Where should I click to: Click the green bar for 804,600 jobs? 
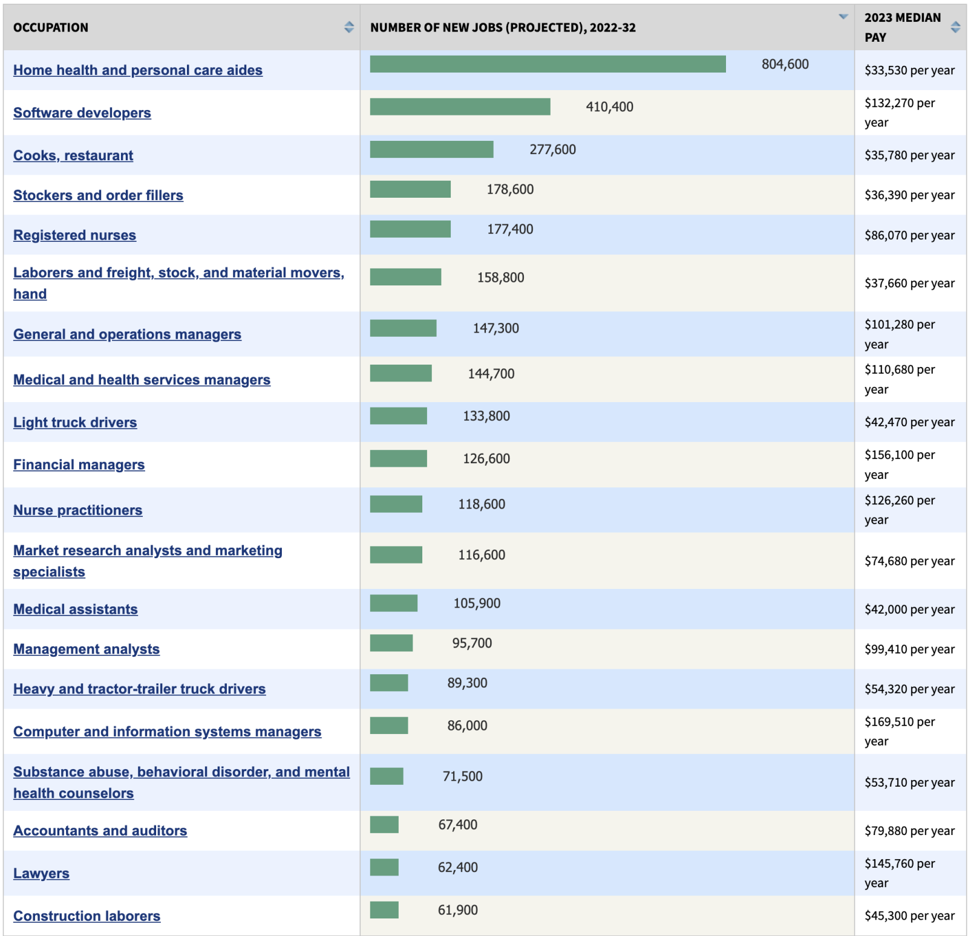(x=548, y=64)
